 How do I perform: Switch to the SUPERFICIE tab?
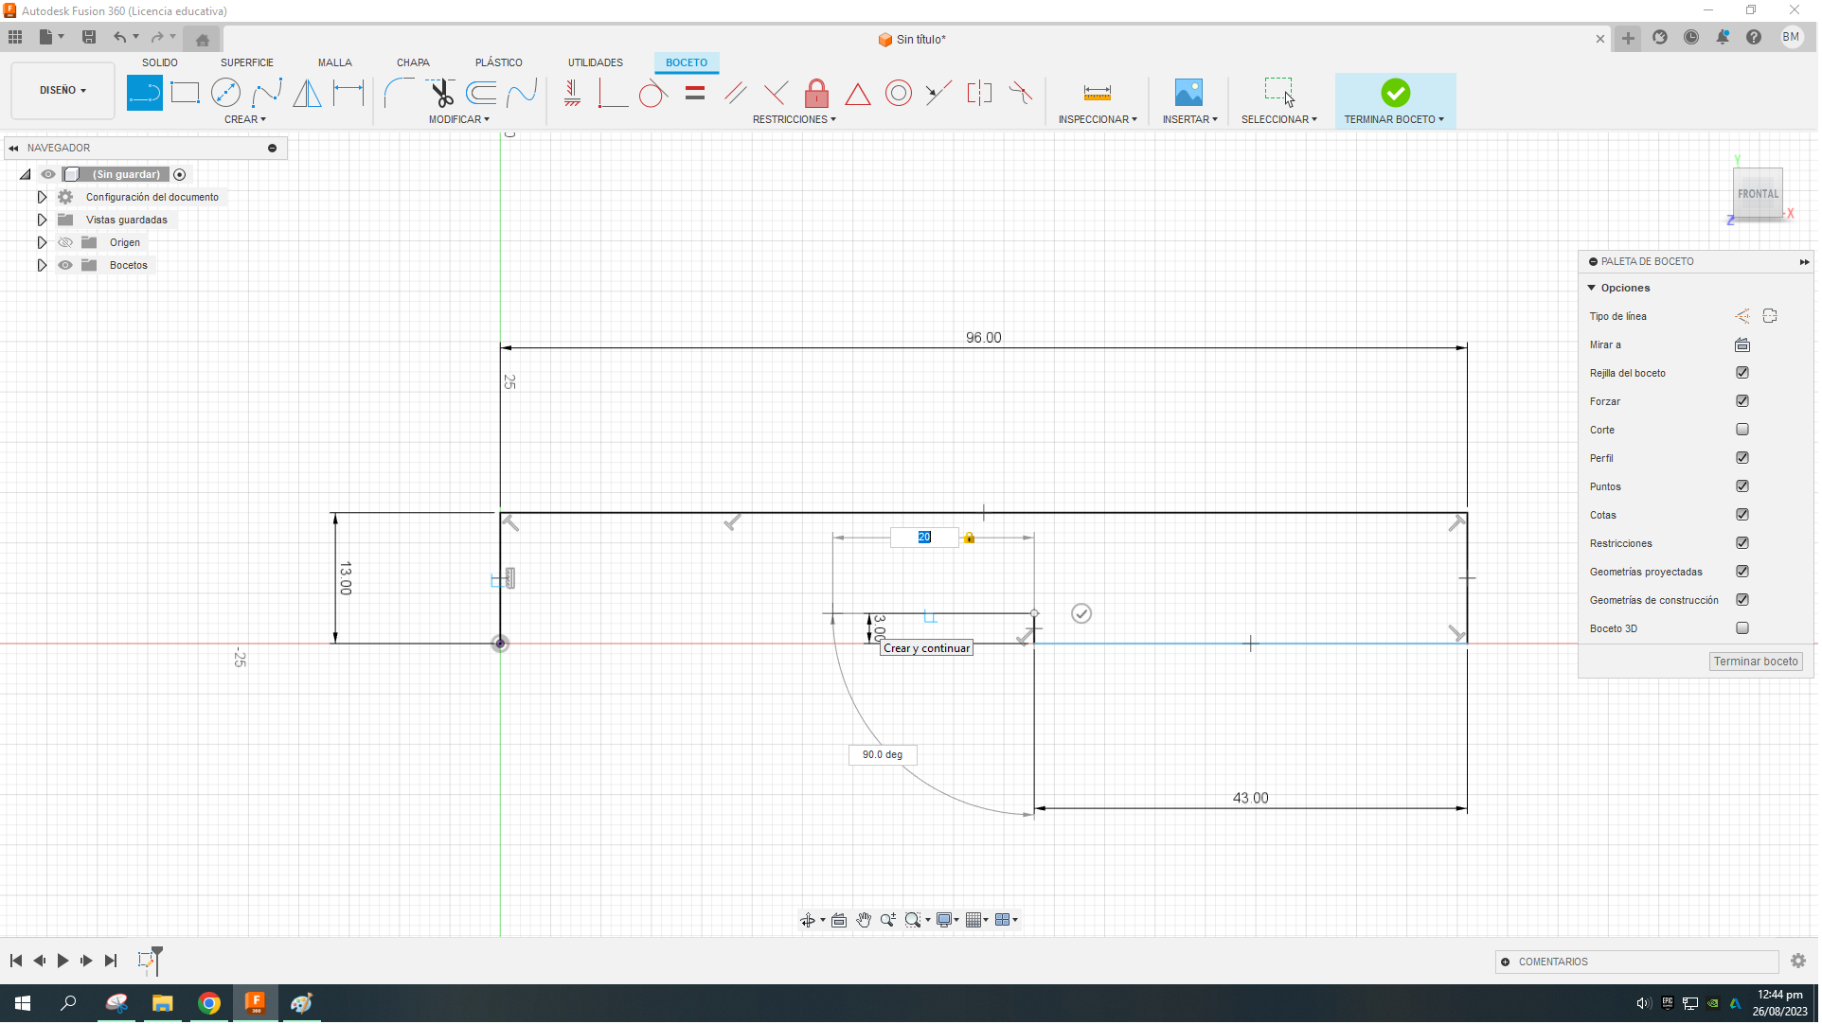[247, 62]
